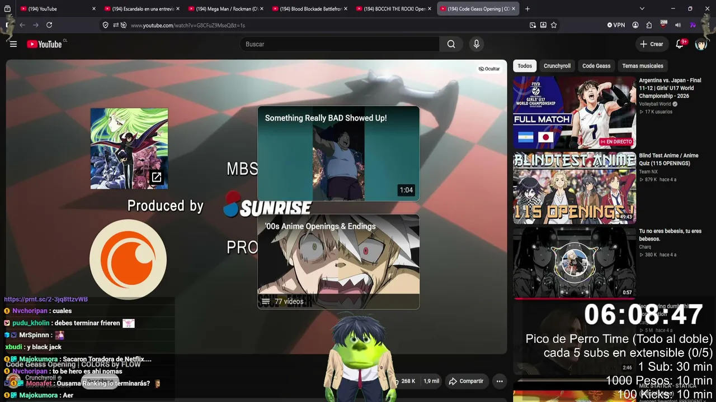Share the video with Compartir

point(466,381)
